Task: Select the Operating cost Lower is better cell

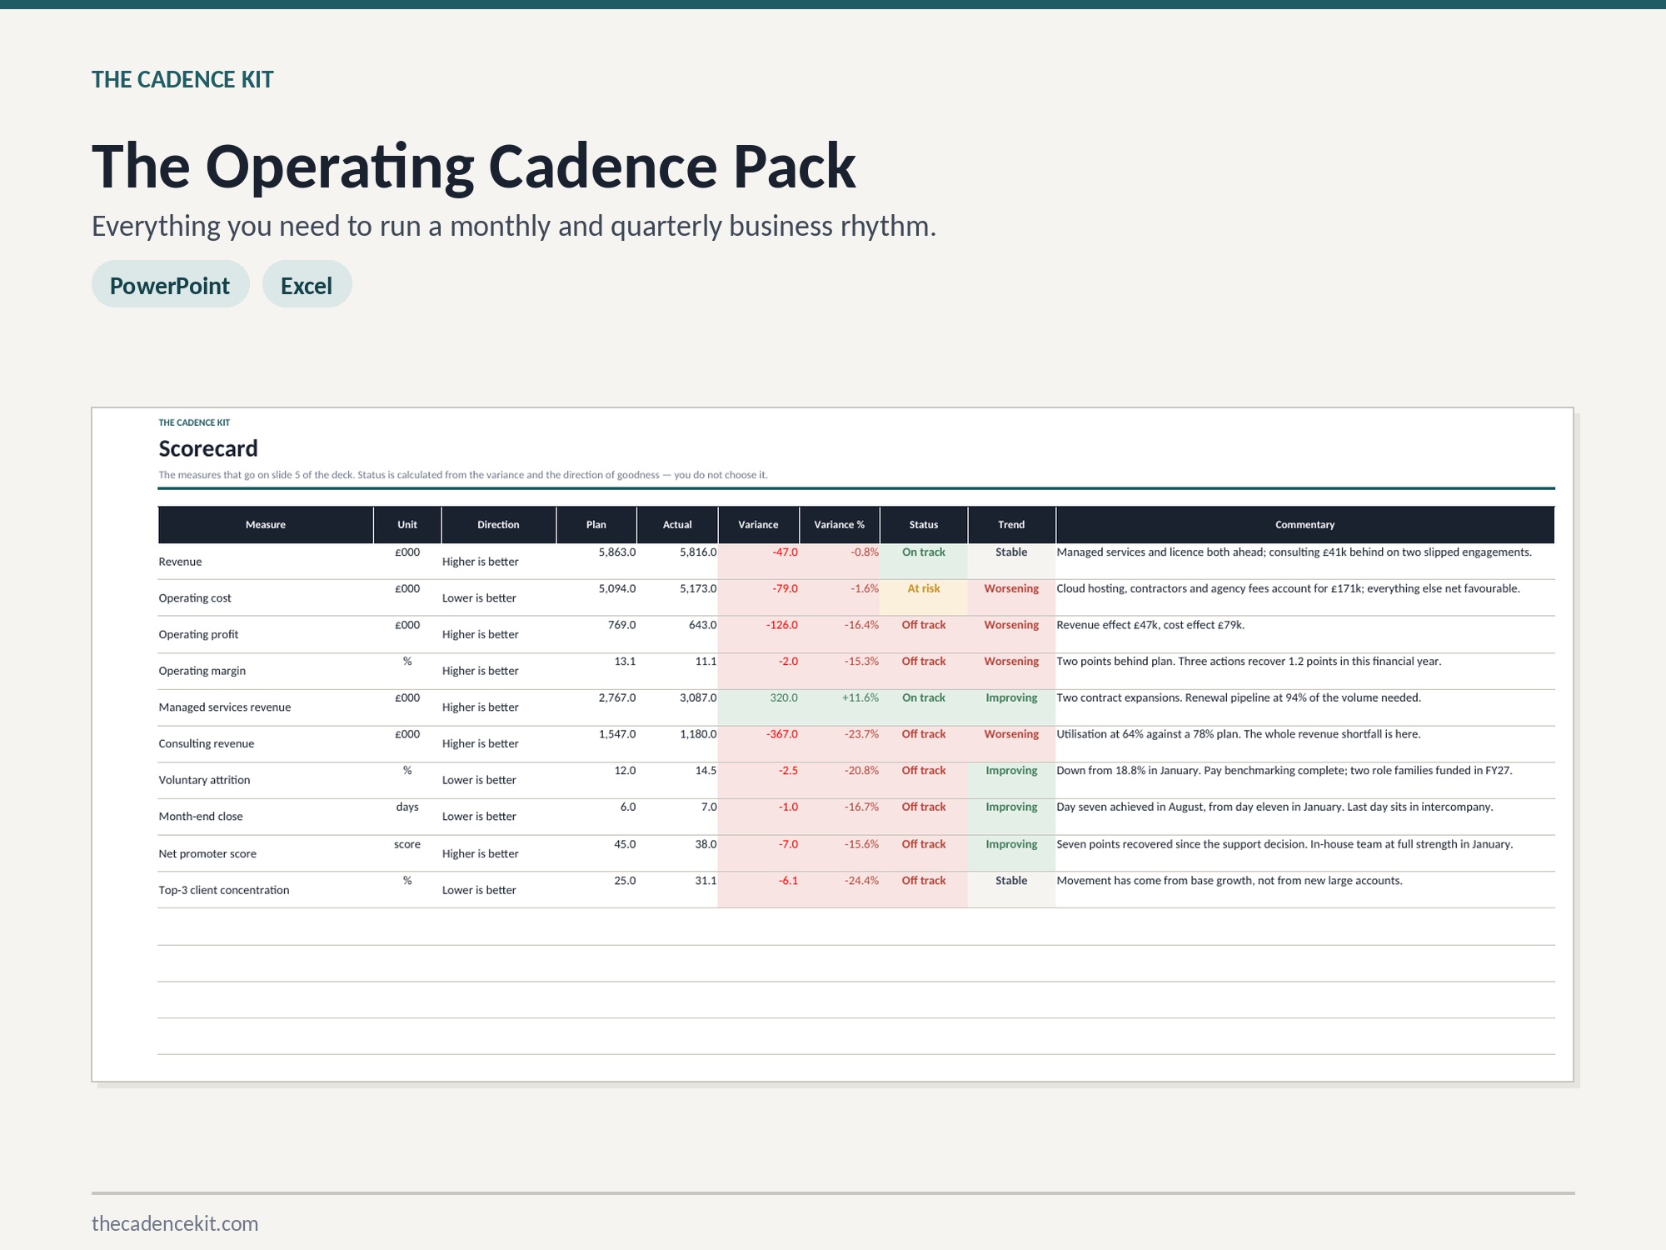Action: coord(479,597)
